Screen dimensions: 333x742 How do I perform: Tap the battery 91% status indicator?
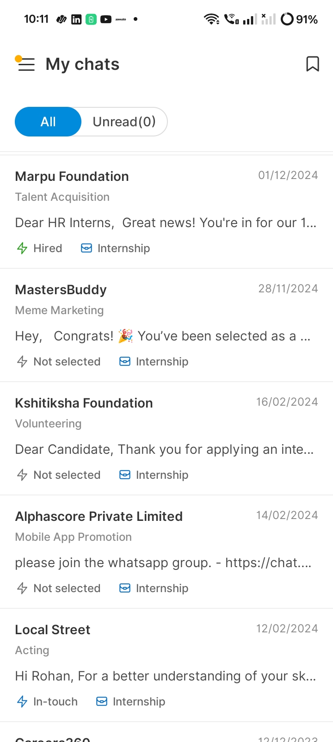tap(299, 19)
